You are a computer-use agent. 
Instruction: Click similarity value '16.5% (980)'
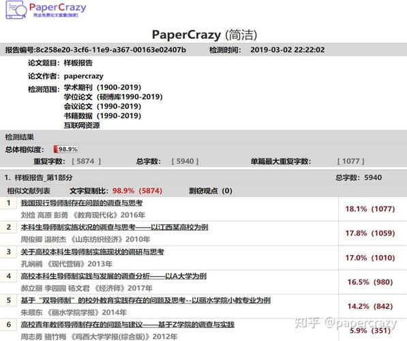[370, 282]
